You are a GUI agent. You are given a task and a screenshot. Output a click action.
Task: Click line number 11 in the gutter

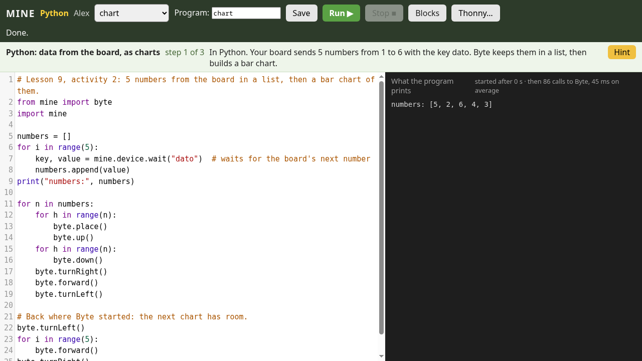click(x=9, y=204)
